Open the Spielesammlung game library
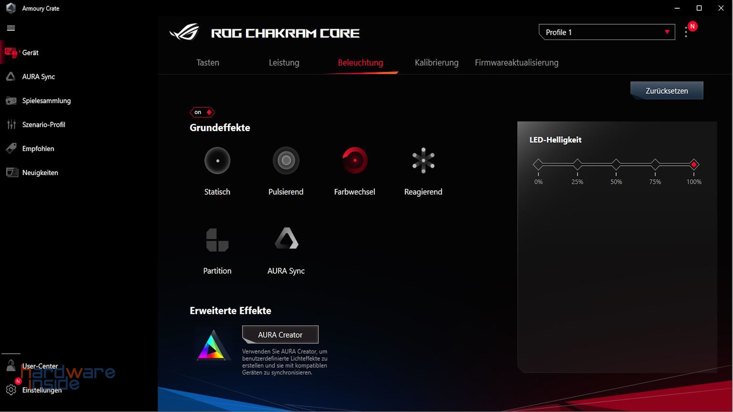The height and width of the screenshot is (412, 733). tap(46, 101)
